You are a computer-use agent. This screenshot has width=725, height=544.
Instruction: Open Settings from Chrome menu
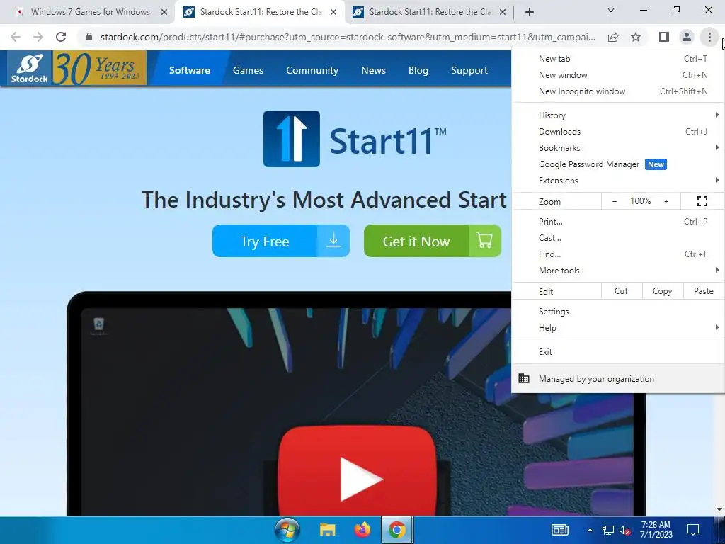click(x=618, y=312)
